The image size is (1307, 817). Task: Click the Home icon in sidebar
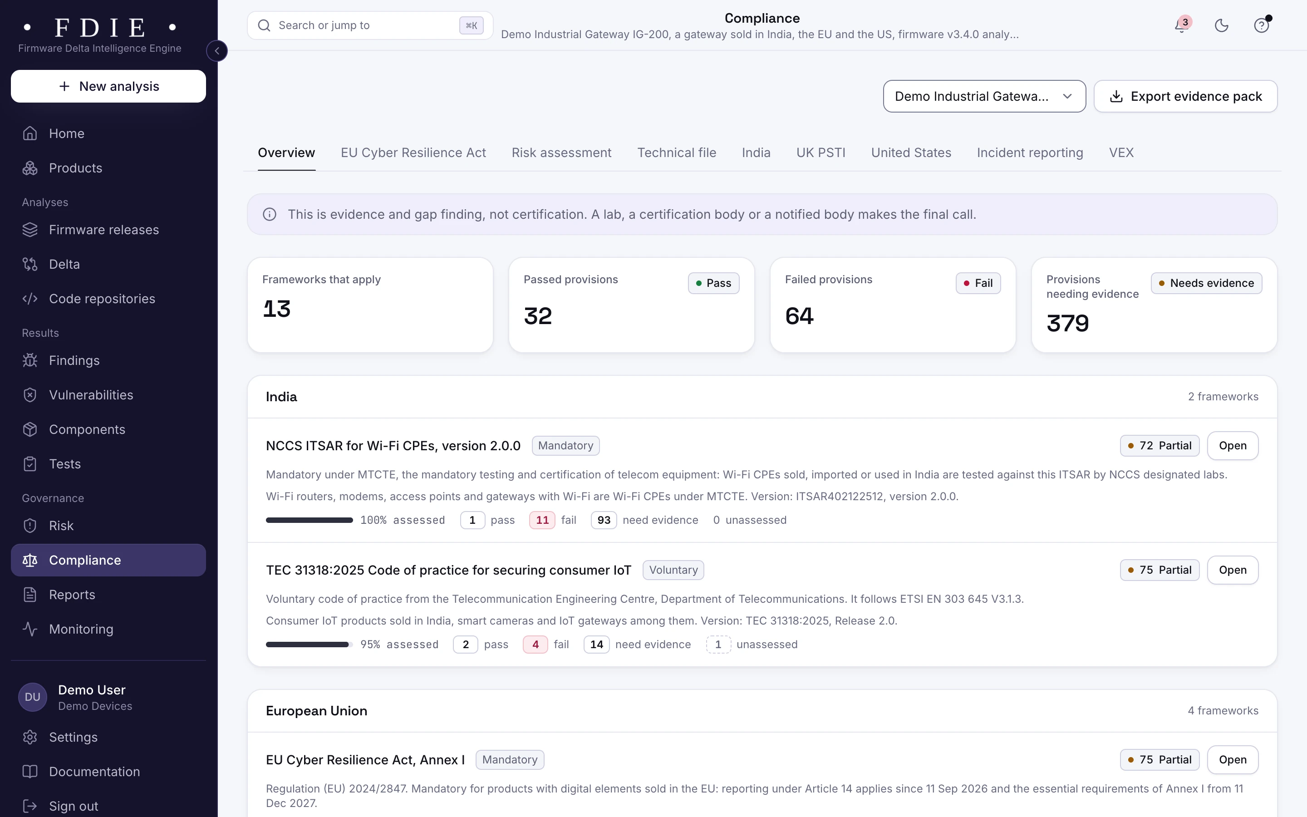(30, 133)
